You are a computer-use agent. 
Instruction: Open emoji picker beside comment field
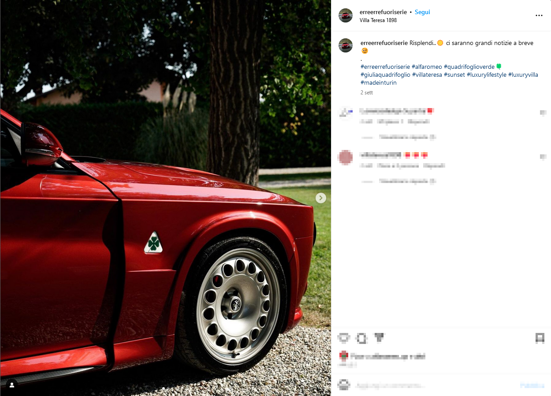(344, 385)
